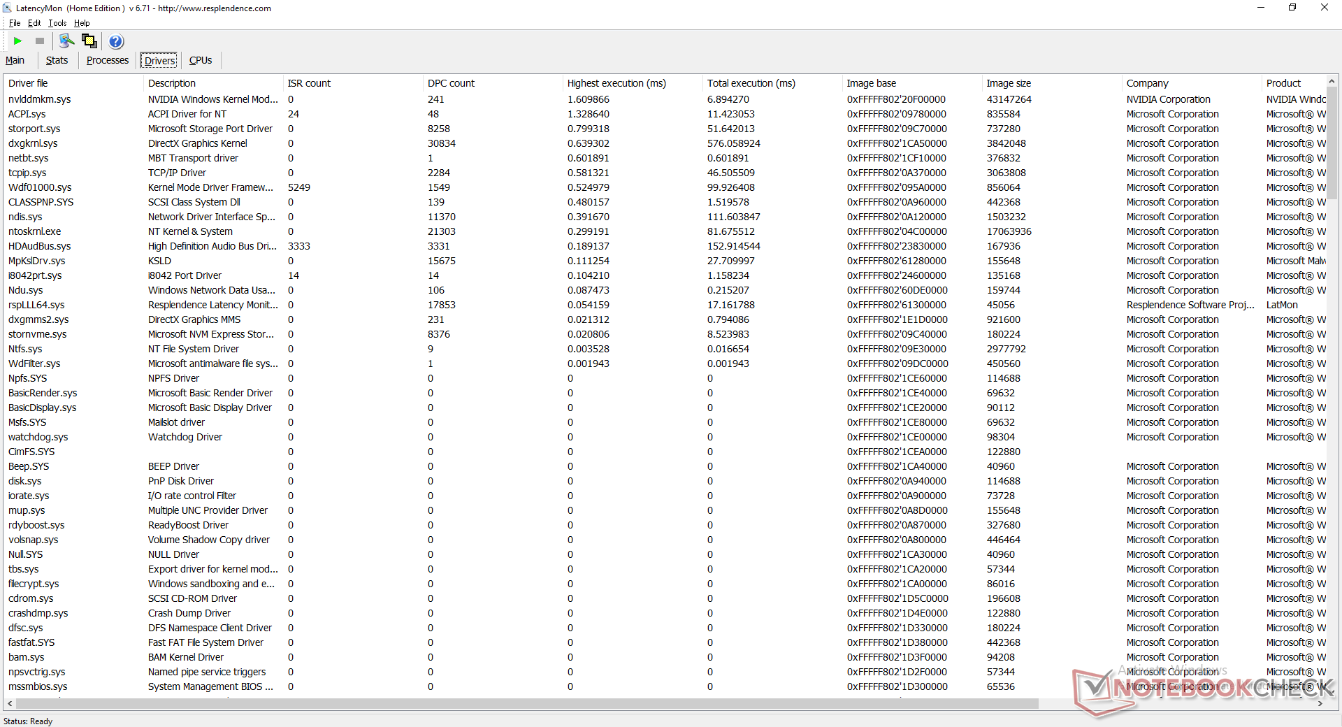Open the options tool icon in toolbar

pyautogui.click(x=66, y=41)
